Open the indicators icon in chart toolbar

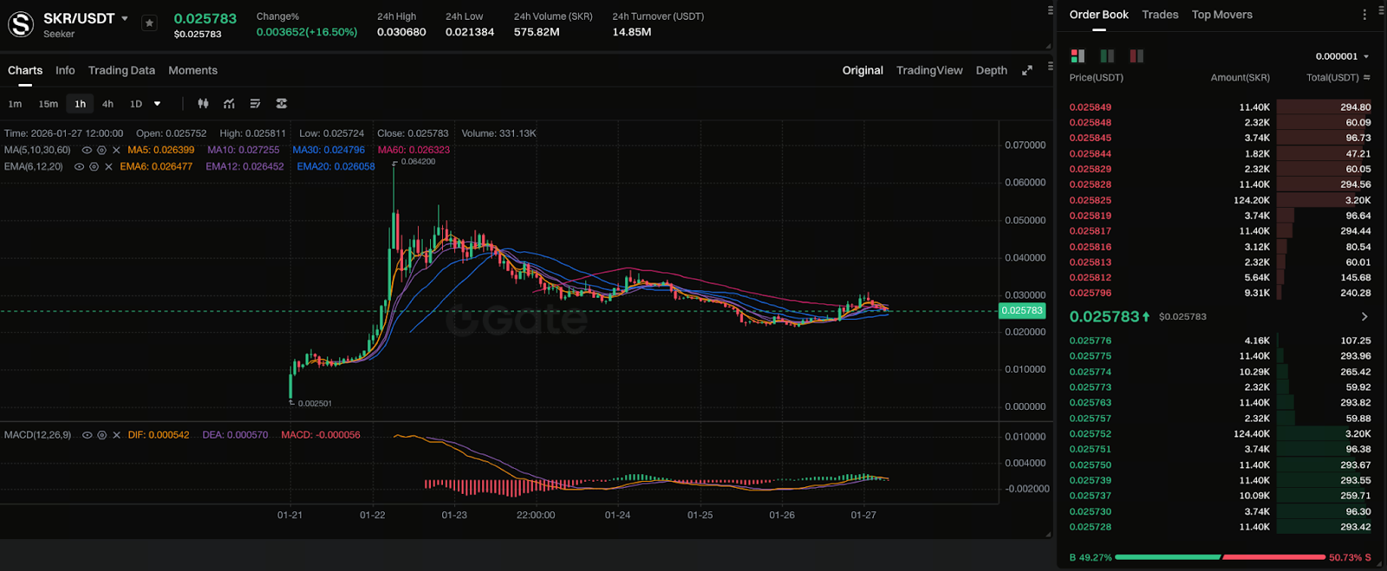point(229,104)
